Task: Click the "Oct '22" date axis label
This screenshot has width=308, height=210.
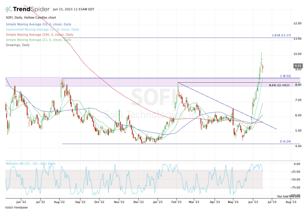Action: coord(99,202)
